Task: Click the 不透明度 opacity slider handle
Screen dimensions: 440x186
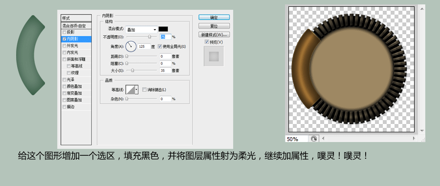Action: pyautogui.click(x=150, y=37)
